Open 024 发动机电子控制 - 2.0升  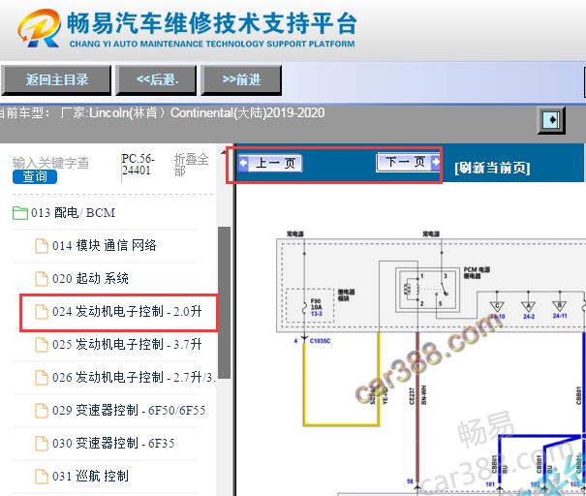(127, 311)
